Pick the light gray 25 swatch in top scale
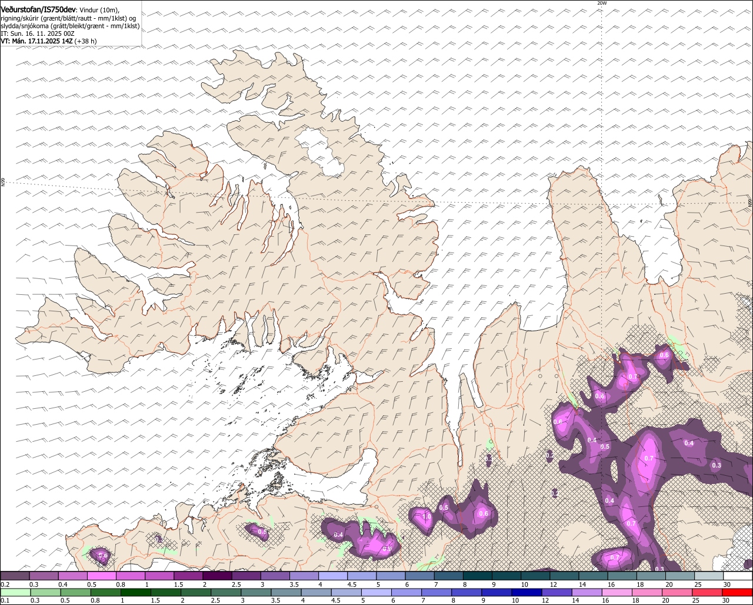This screenshot has width=753, height=605. pos(709,576)
